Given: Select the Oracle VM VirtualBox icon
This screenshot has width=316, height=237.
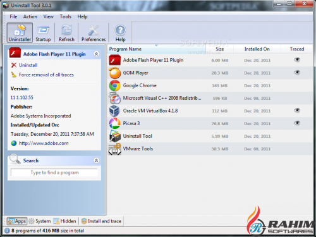Looking at the screenshot, I should click(x=114, y=111).
